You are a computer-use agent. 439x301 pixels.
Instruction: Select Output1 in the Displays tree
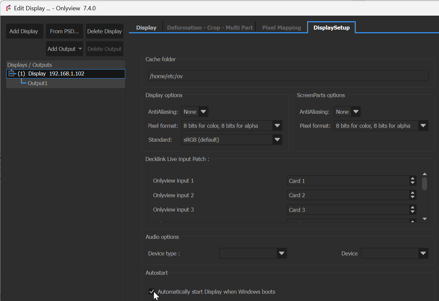point(38,83)
